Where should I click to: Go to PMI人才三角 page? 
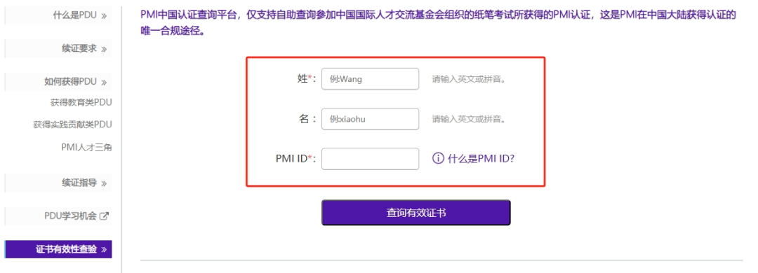coord(86,148)
